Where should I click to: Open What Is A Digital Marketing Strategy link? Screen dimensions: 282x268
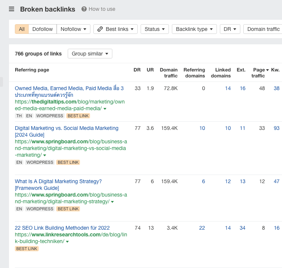point(58,181)
